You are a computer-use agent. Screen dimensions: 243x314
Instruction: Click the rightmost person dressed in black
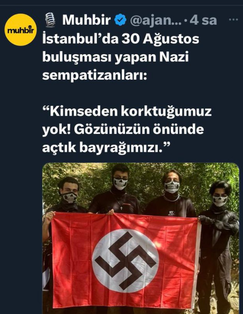click(218, 240)
